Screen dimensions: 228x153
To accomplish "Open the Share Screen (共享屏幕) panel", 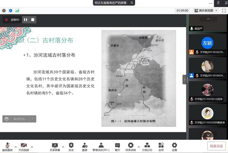I will coord(55,146).
